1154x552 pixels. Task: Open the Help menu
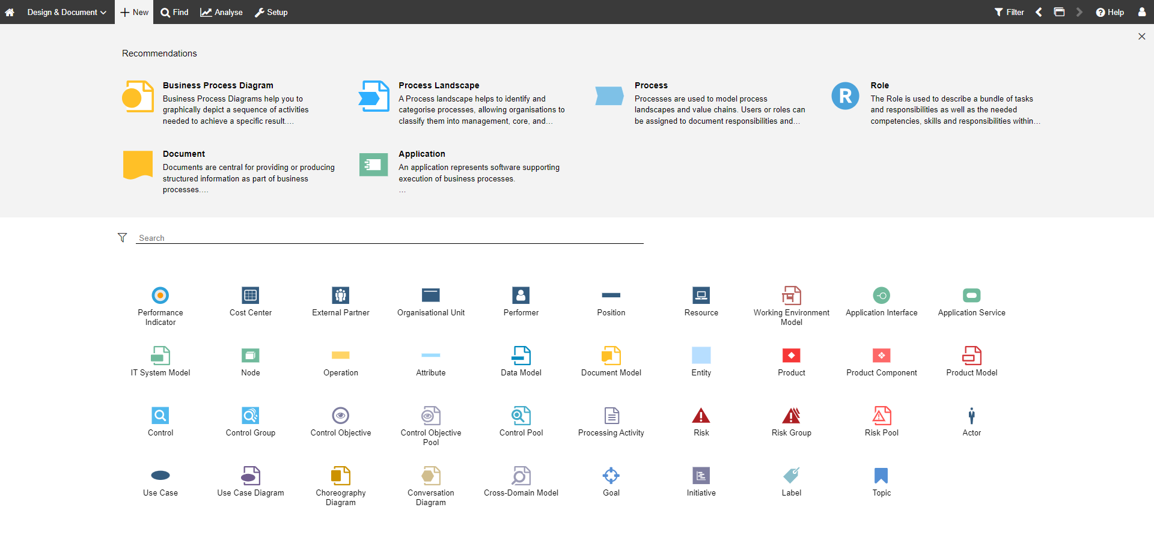pyautogui.click(x=1110, y=12)
